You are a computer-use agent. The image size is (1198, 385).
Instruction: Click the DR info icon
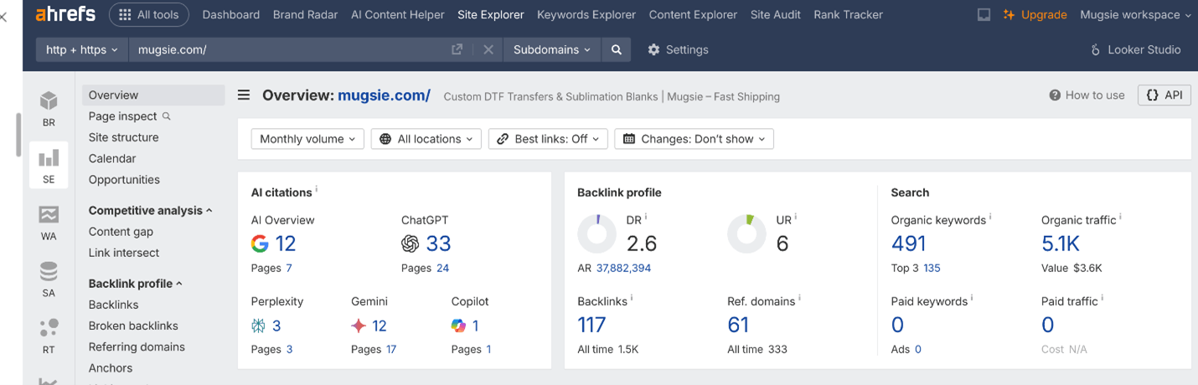(x=646, y=217)
